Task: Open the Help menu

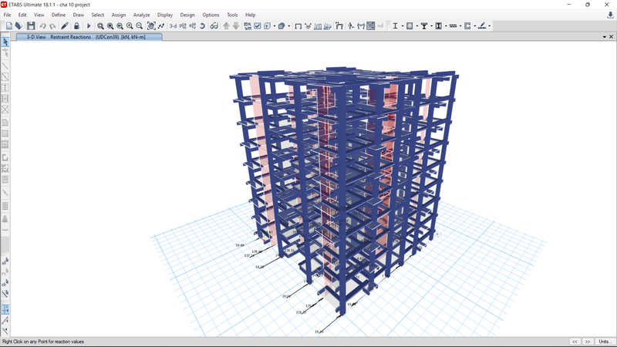Action: pos(250,15)
